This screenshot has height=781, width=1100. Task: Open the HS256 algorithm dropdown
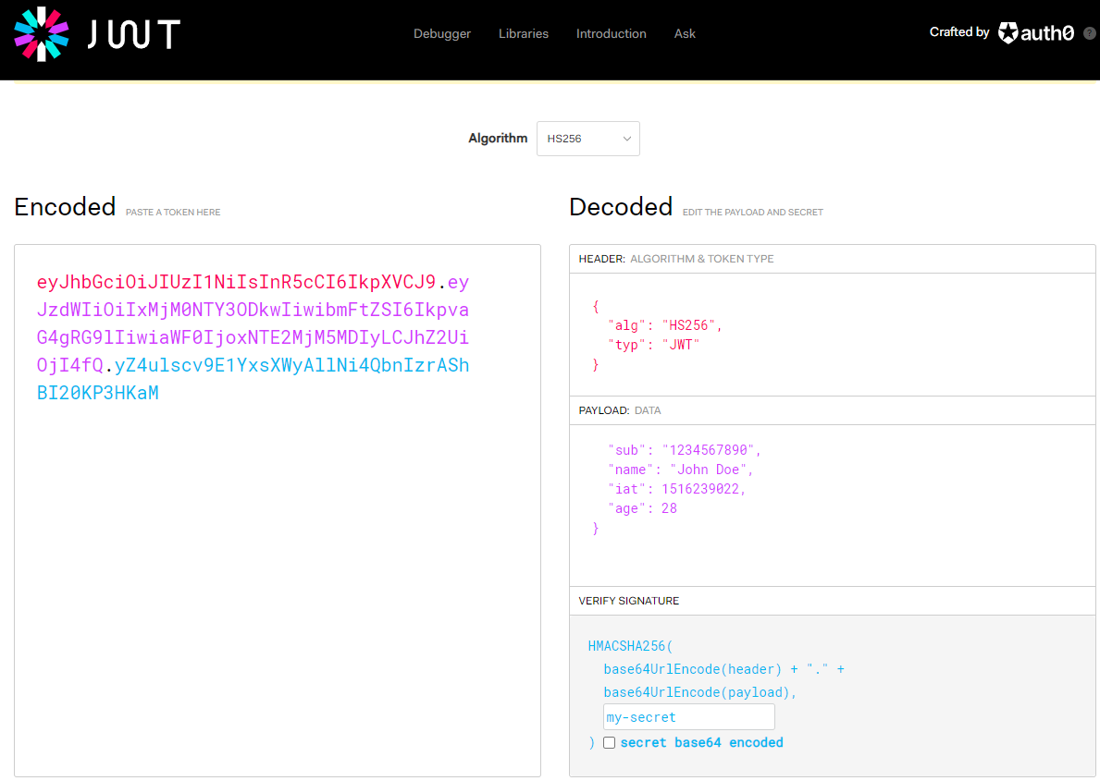pos(587,139)
